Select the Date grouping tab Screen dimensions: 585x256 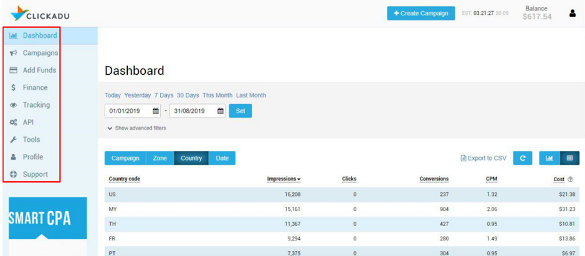[222, 158]
